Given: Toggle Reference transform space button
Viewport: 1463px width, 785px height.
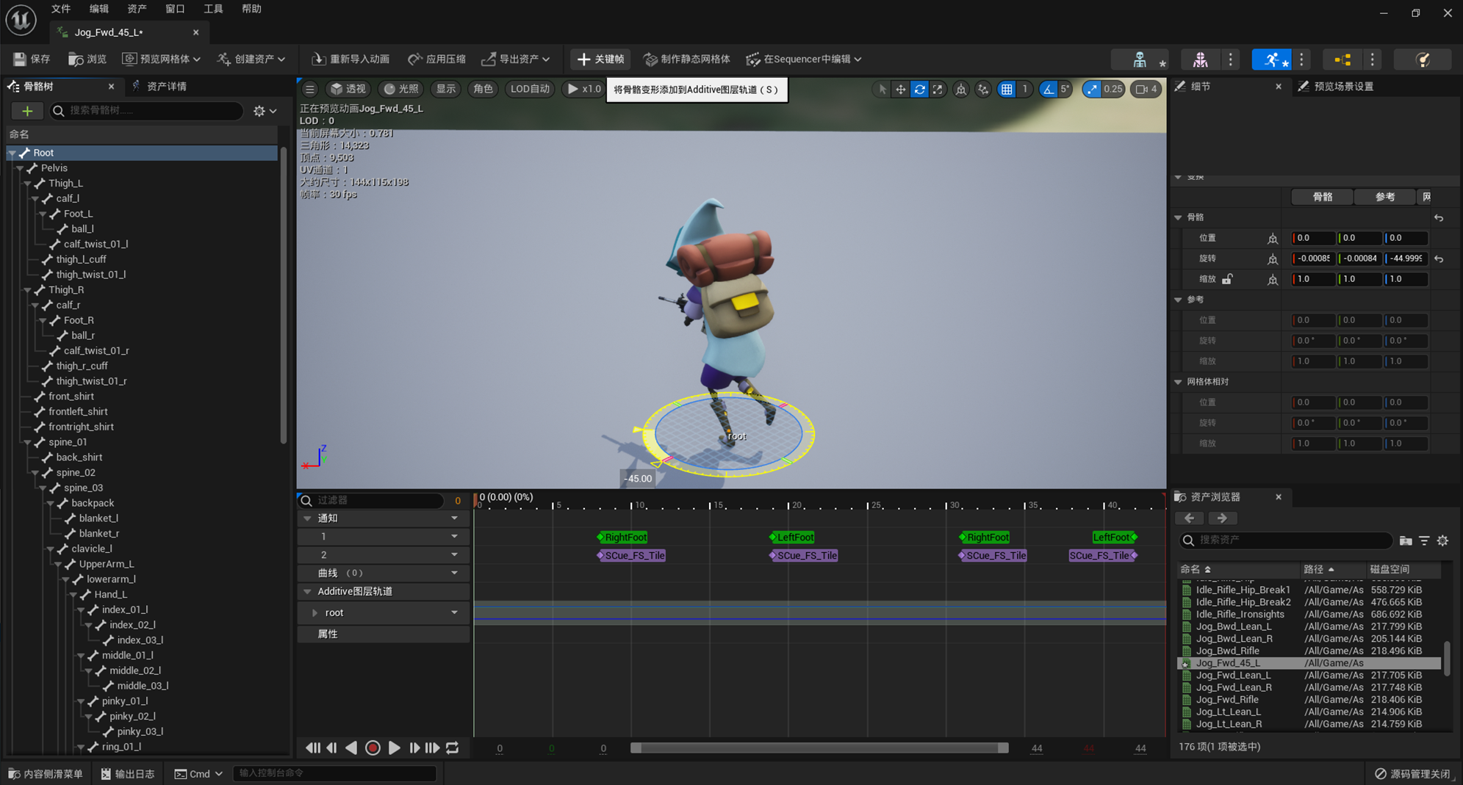Looking at the screenshot, I should 1384,197.
